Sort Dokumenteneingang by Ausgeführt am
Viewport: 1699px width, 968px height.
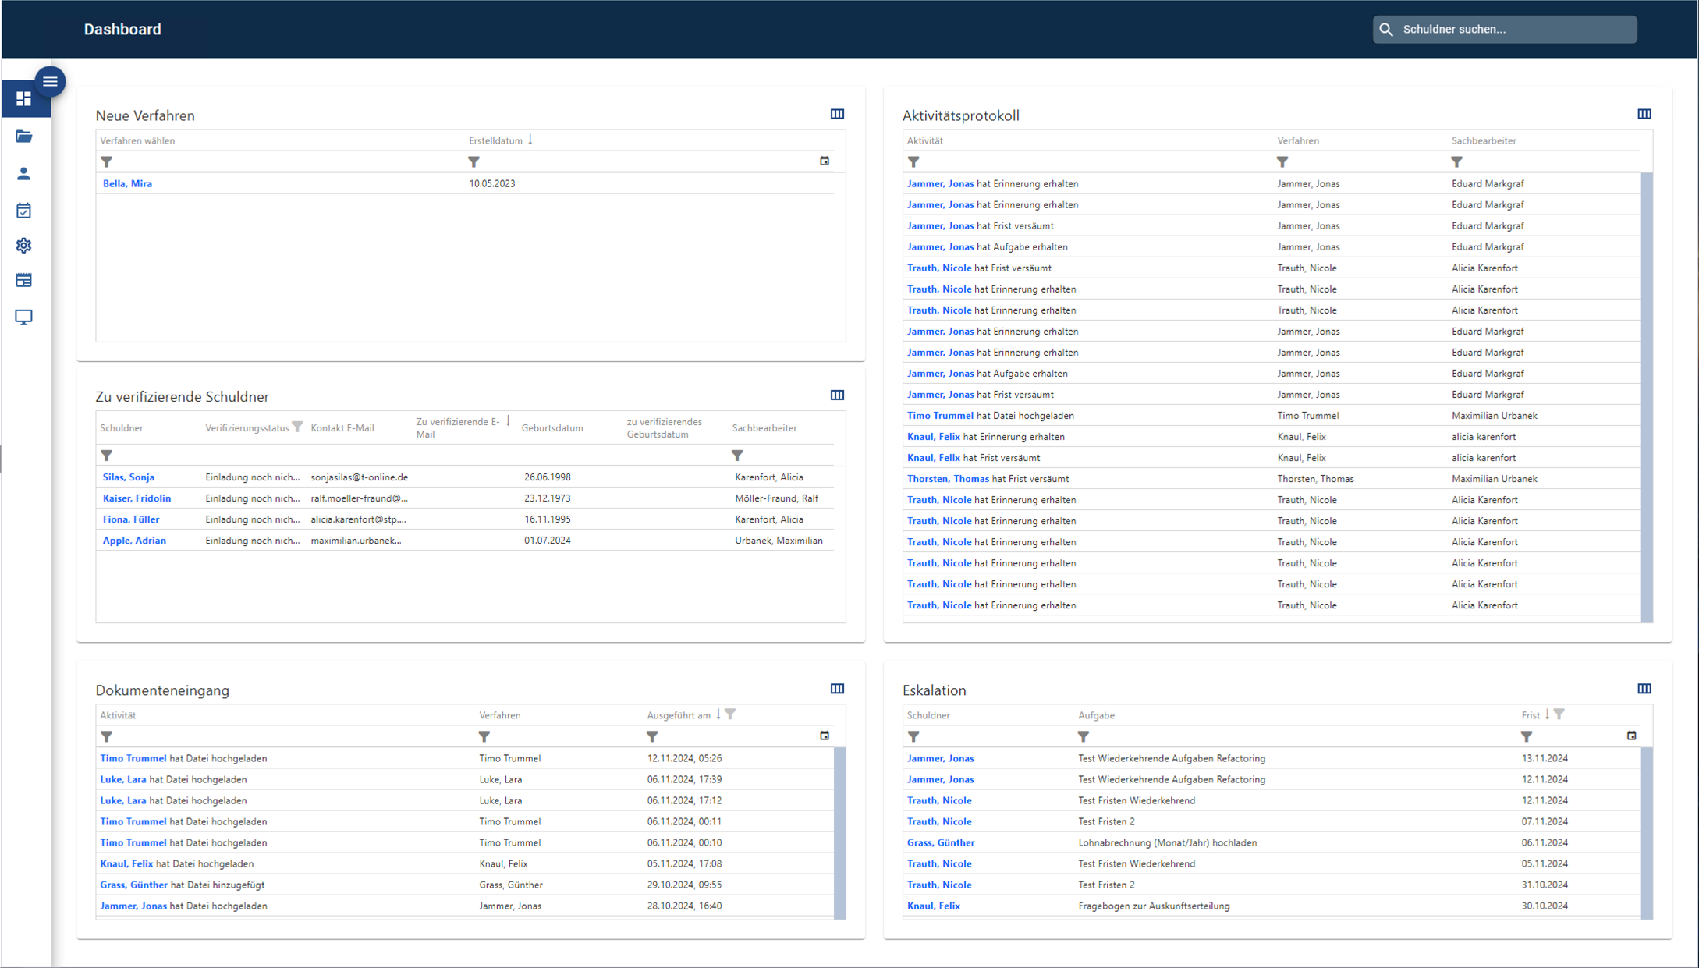[679, 715]
